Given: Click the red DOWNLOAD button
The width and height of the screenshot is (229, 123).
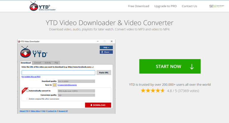Looking at the screenshot, I should click(98, 105).
